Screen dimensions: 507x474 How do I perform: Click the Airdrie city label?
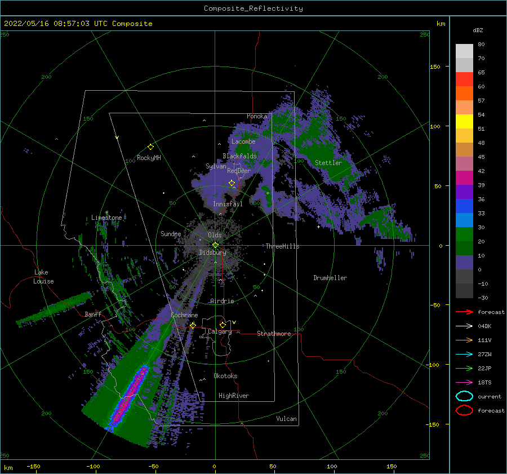[222, 301]
